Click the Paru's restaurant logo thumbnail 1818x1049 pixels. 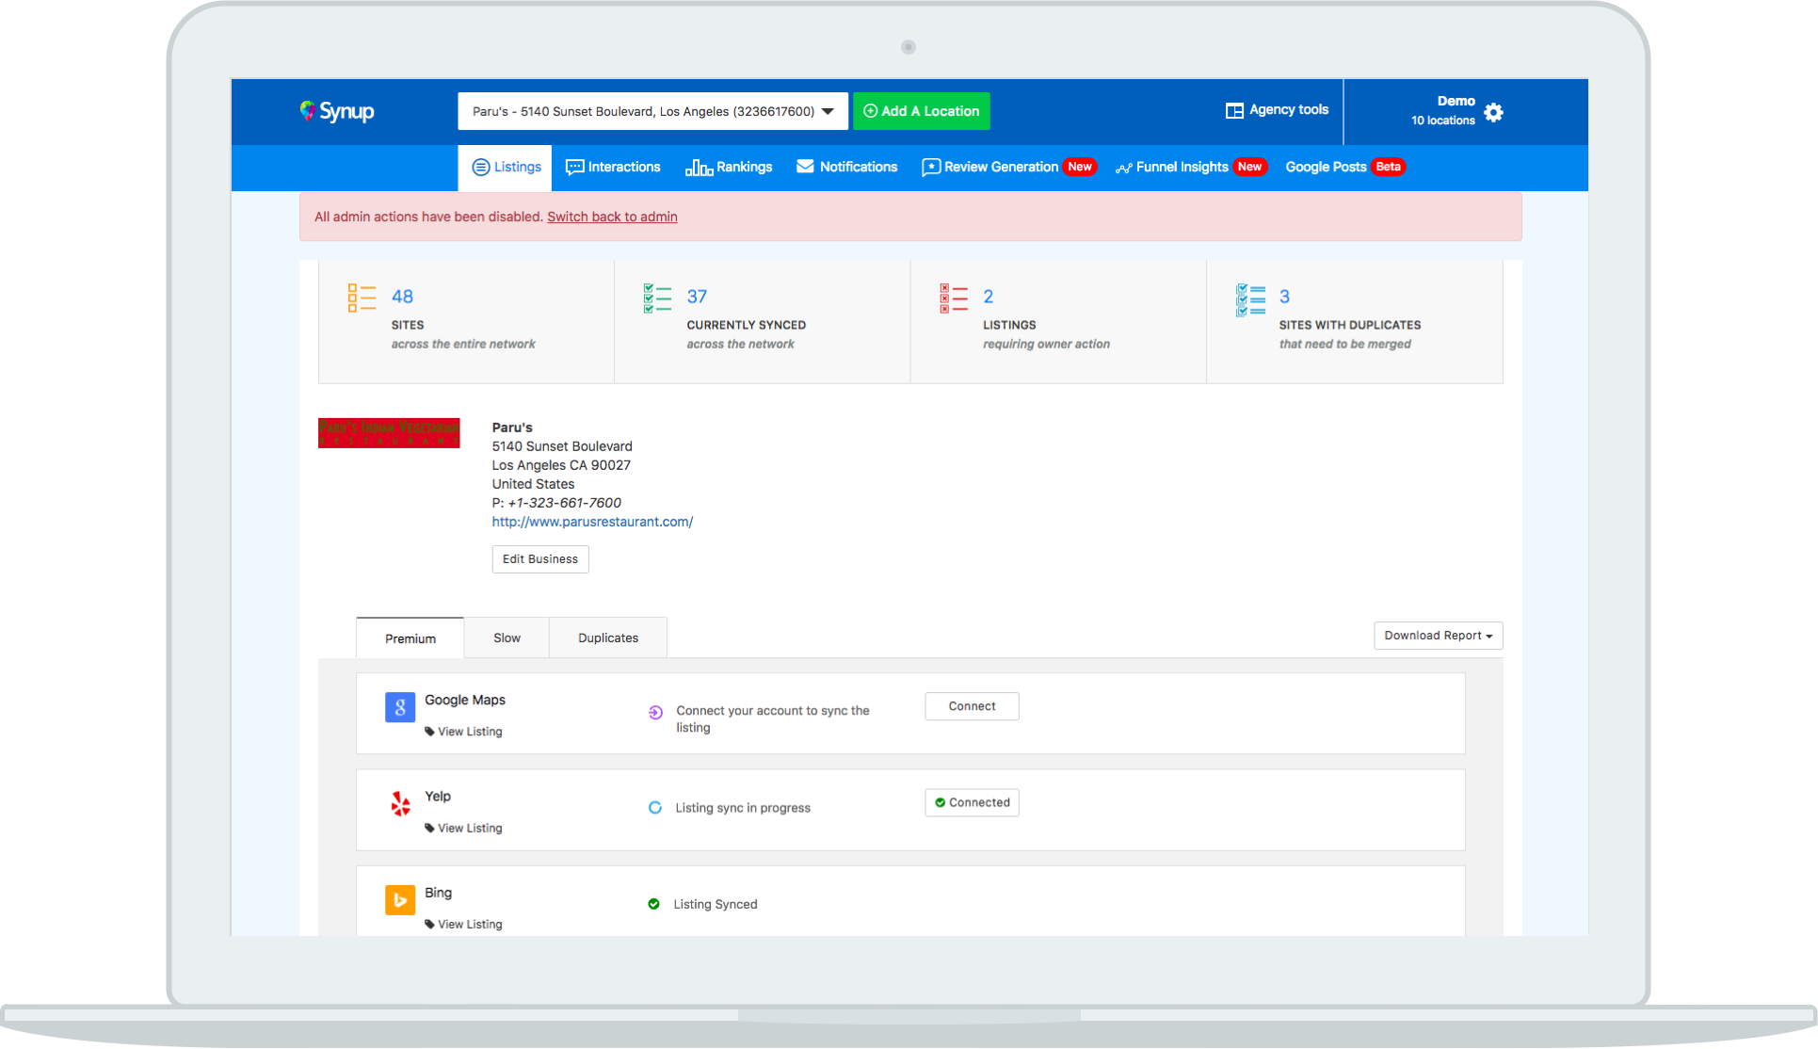pyautogui.click(x=389, y=433)
